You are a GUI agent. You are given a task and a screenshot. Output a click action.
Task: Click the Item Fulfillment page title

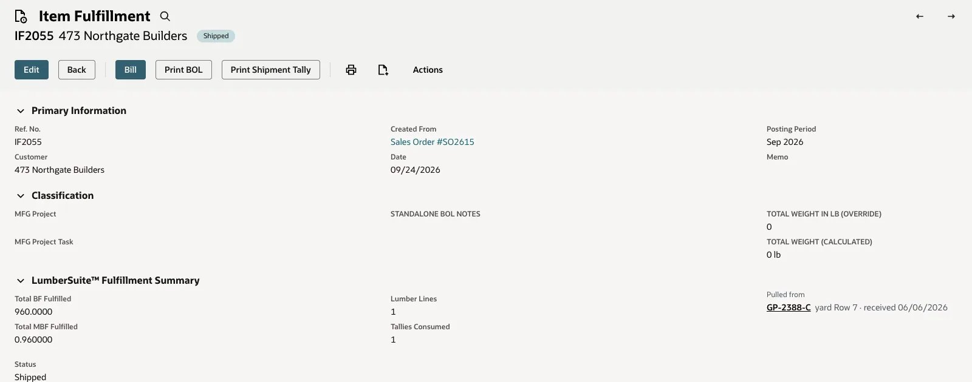pyautogui.click(x=94, y=16)
